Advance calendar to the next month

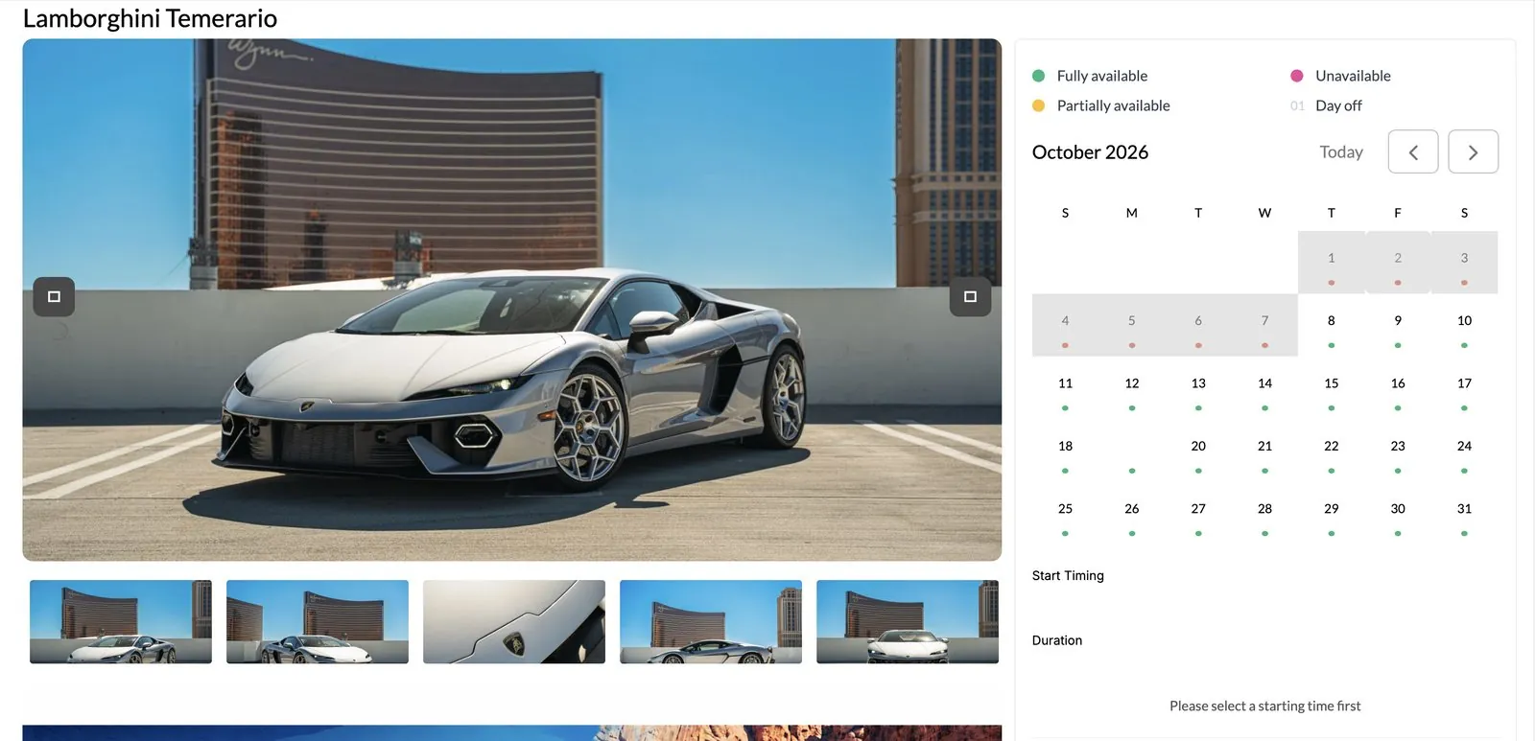coord(1473,151)
